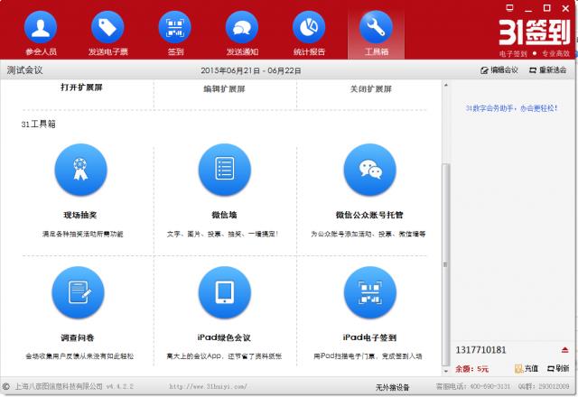This screenshot has width=578, height=397.
Task: Click the iPad电子签到 title text
Action: coord(369,337)
